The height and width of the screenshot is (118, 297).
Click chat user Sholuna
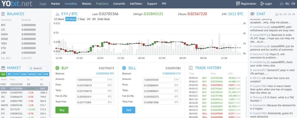tap(257, 97)
